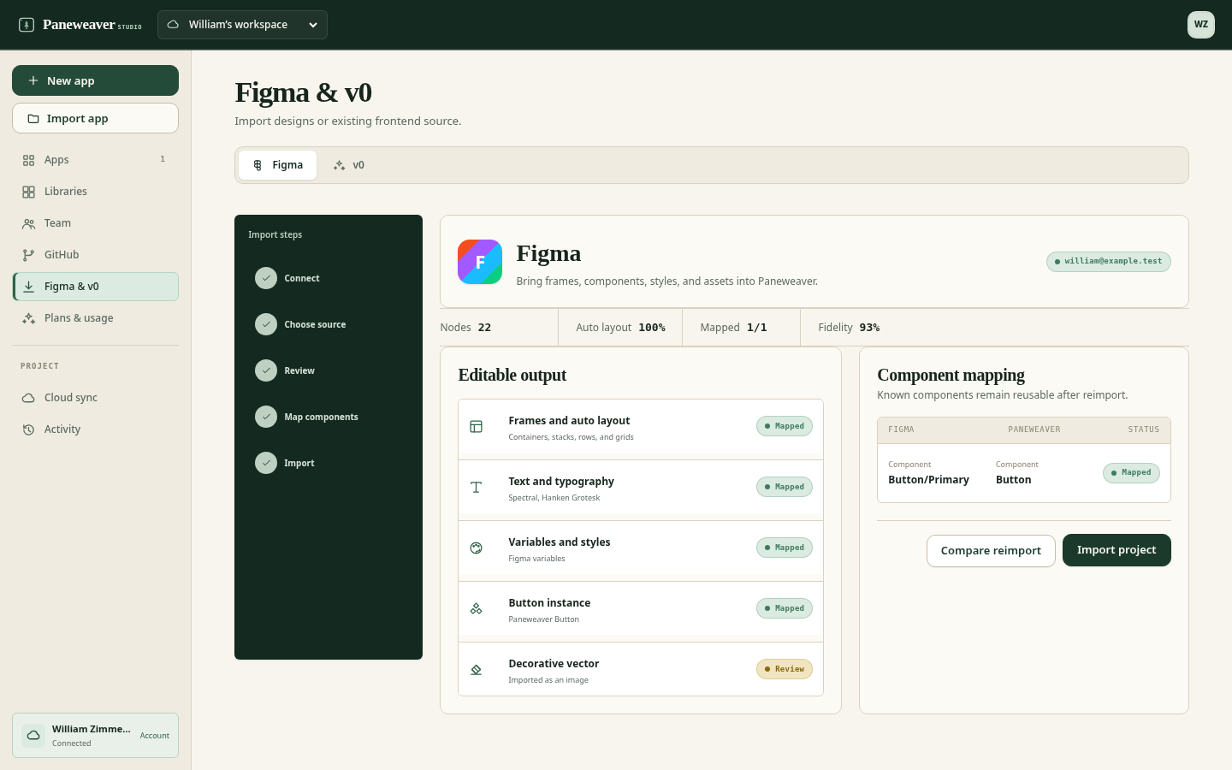Click the Plans & usage sparkle icon
Screen dimensions: 1232x770
(x=28, y=318)
